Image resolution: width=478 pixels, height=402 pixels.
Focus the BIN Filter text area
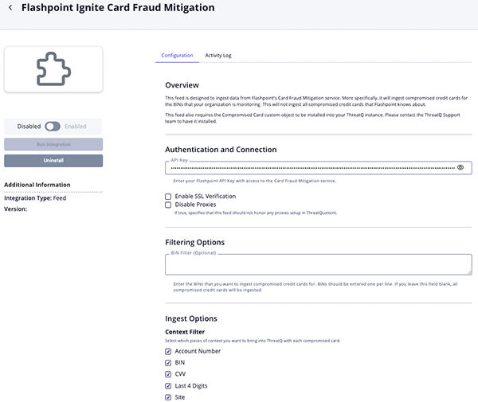click(317, 264)
